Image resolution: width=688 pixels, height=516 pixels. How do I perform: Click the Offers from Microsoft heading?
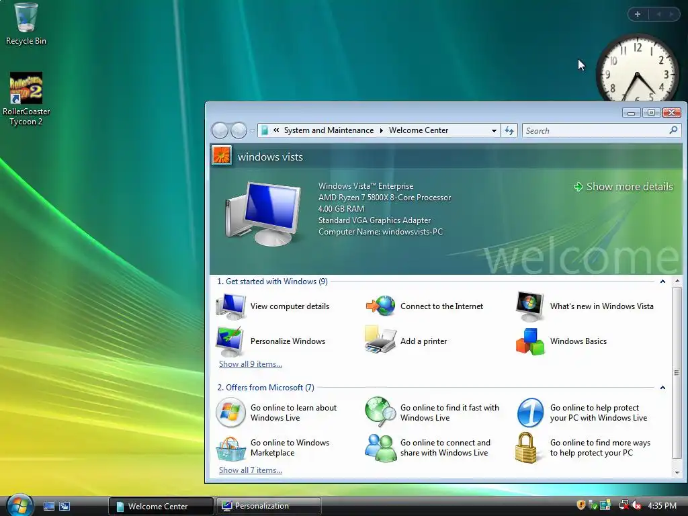[x=265, y=388]
